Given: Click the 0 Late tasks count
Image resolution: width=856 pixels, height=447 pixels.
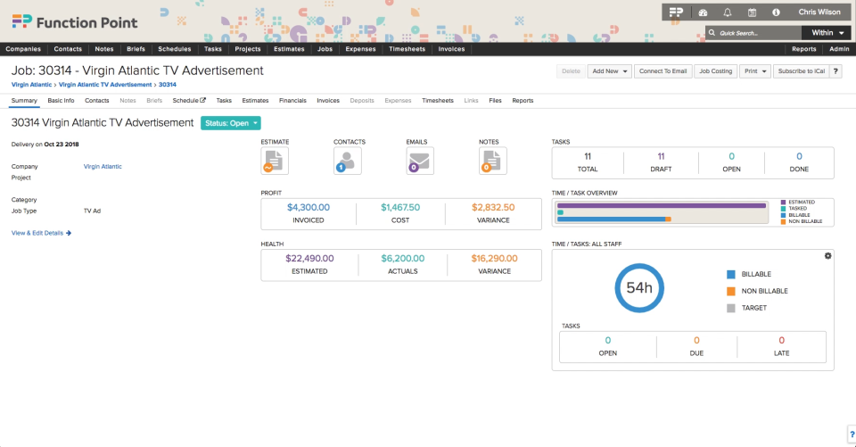Looking at the screenshot, I should pyautogui.click(x=781, y=341).
